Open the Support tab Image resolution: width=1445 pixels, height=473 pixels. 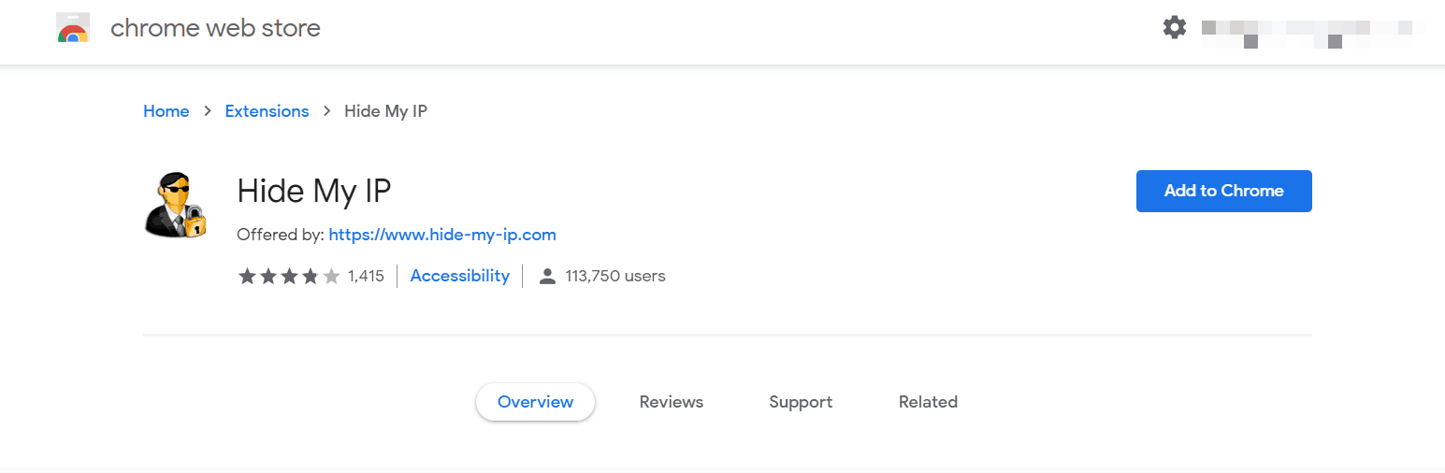[x=801, y=402]
